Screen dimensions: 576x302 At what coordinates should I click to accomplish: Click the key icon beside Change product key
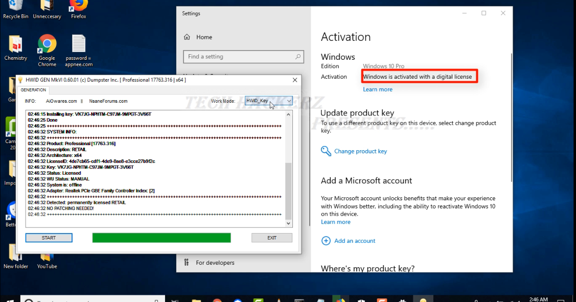326,151
